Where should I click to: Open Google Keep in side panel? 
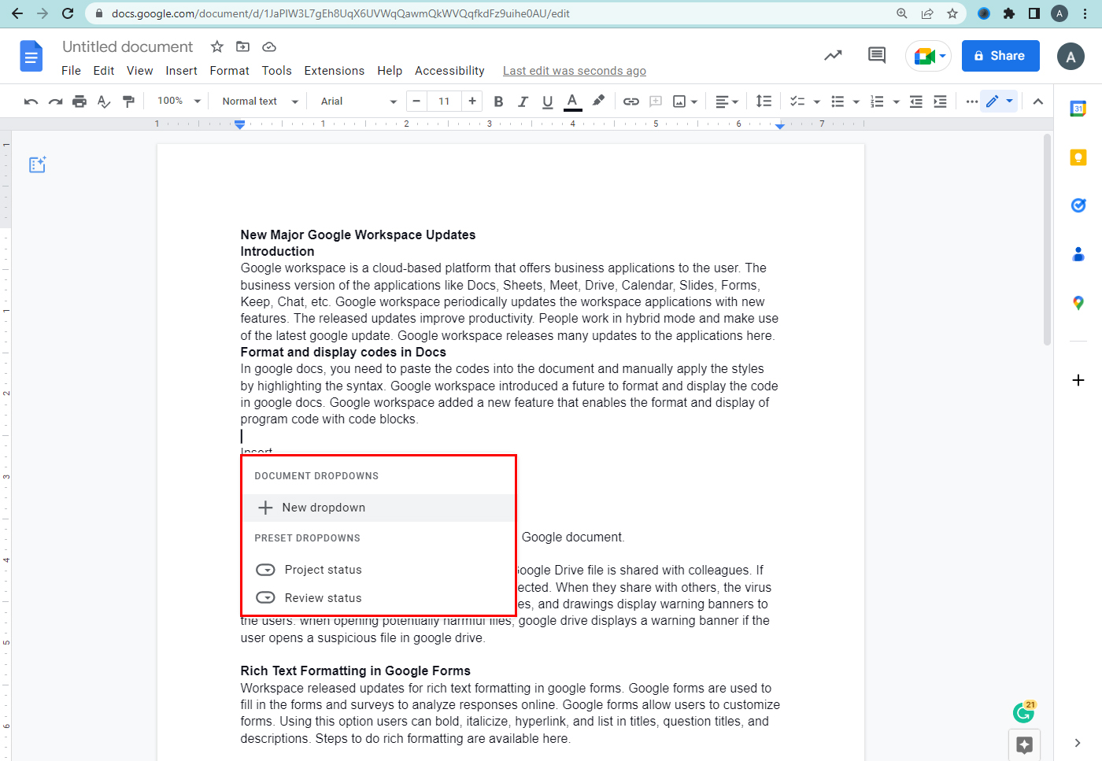[x=1078, y=157]
